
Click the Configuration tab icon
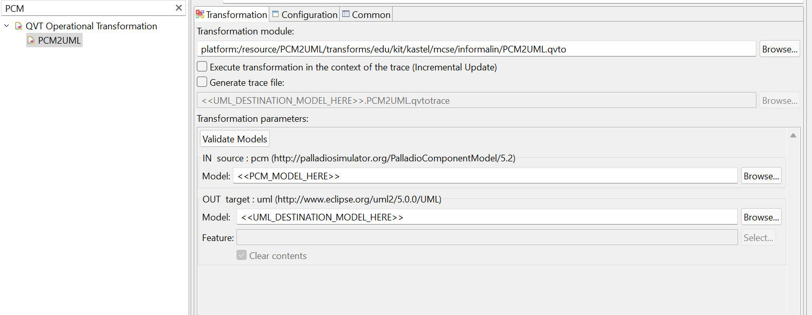click(x=275, y=14)
